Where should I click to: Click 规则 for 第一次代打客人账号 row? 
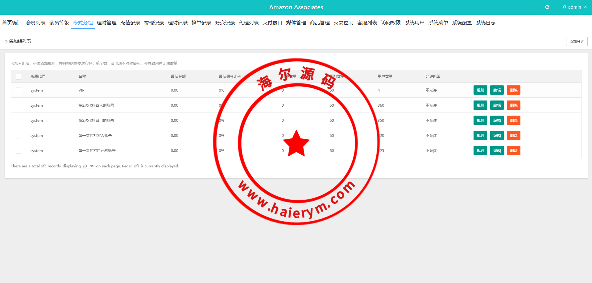coord(480,136)
